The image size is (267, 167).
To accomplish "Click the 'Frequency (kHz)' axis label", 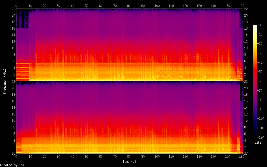I will [x=5, y=81].
